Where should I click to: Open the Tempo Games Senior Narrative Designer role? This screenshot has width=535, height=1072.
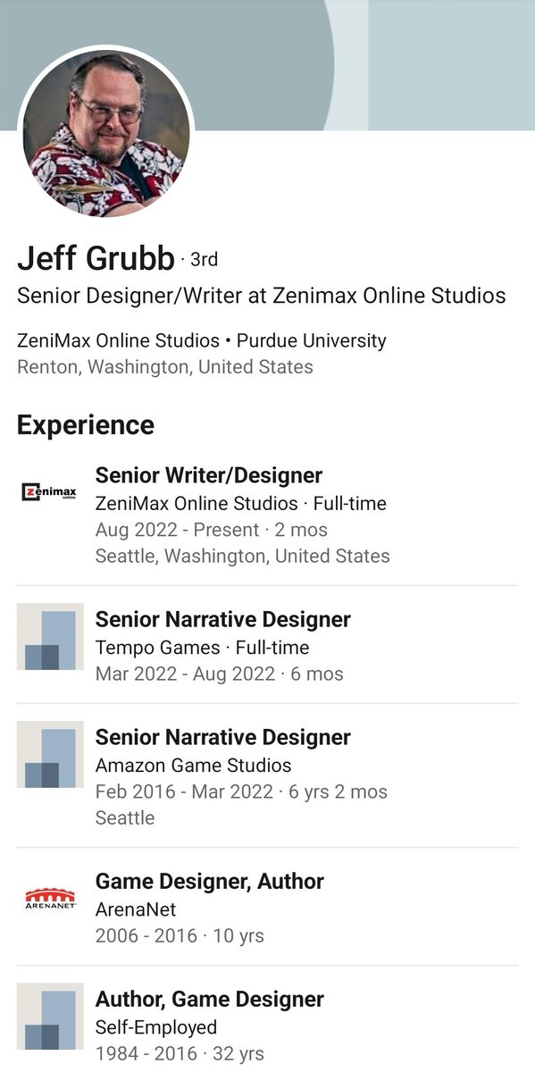pyautogui.click(x=223, y=619)
